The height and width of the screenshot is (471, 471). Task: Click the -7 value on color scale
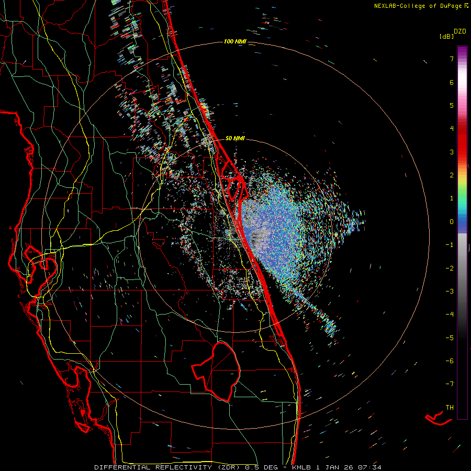450,384
